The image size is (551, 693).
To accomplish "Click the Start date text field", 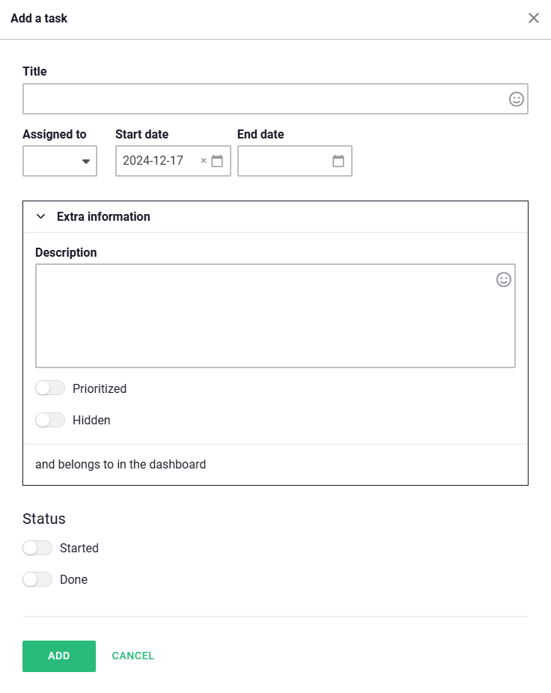I will [x=157, y=161].
